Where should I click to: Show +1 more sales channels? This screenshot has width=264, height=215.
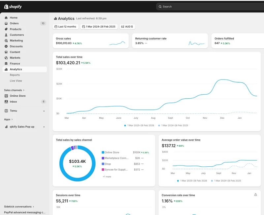(107, 177)
